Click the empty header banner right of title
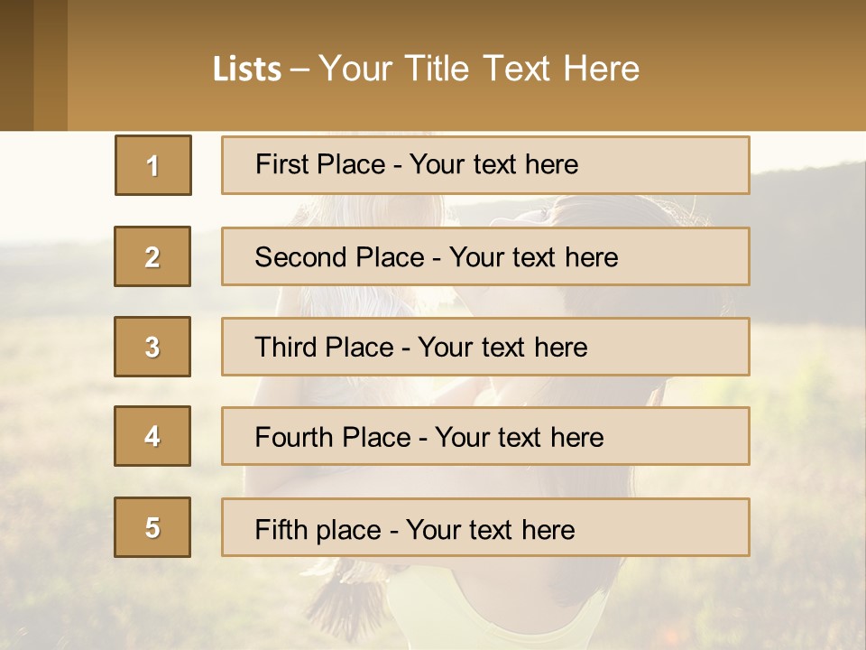 click(758, 69)
